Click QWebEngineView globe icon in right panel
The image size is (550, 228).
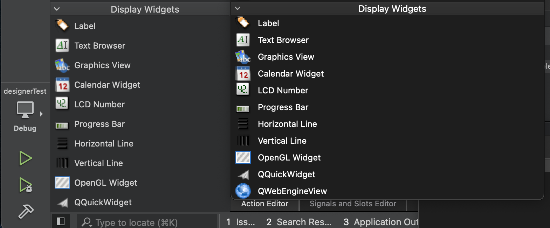click(243, 191)
